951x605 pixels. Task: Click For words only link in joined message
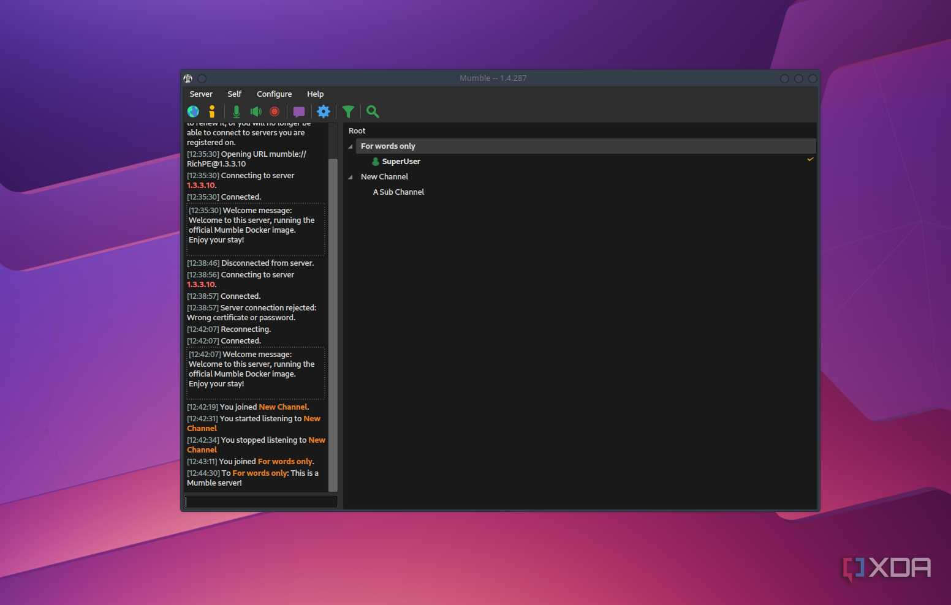click(285, 462)
